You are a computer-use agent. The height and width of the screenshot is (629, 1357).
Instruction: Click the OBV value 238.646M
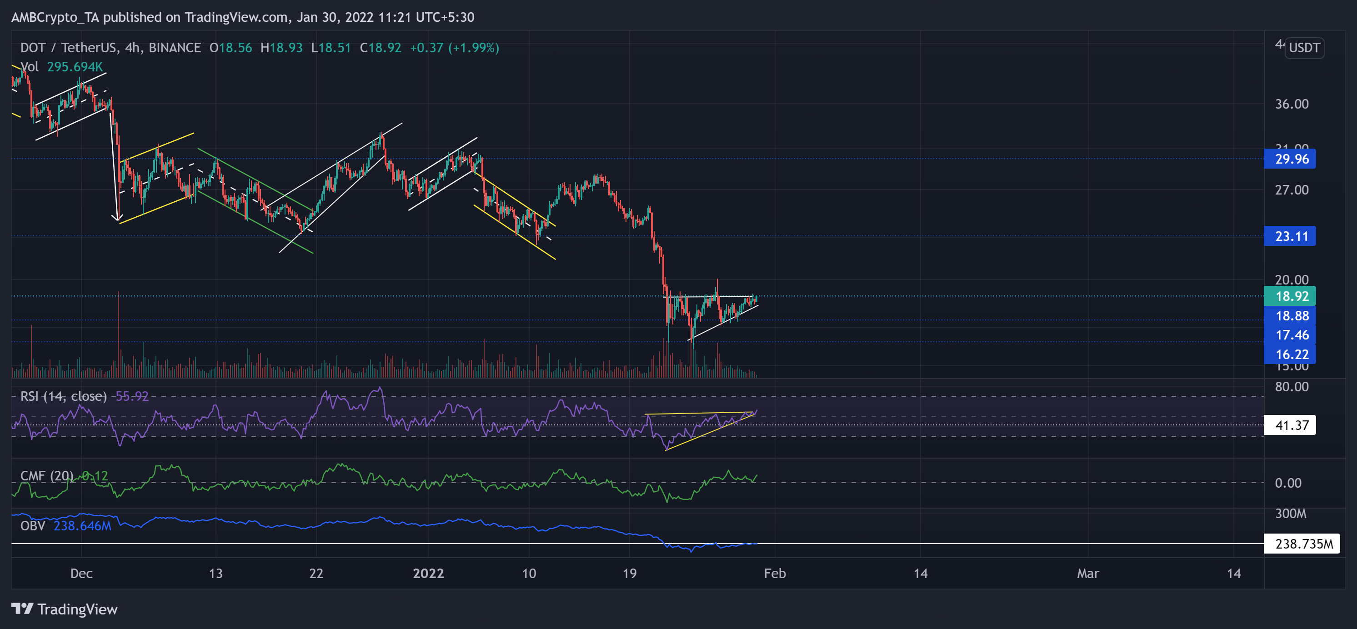point(83,526)
